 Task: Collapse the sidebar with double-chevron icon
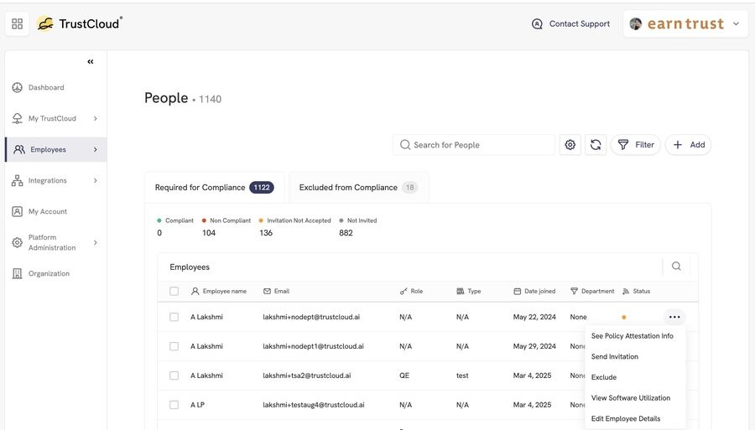tap(91, 61)
